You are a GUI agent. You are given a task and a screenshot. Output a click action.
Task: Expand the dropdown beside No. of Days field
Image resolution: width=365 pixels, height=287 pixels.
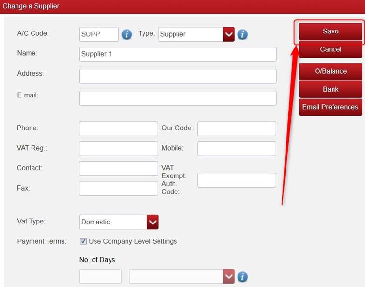pos(182,276)
